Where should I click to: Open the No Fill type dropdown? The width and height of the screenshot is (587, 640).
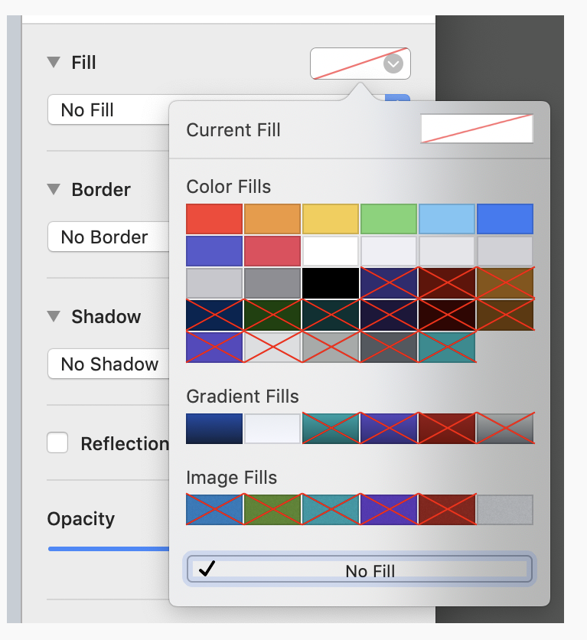click(107, 110)
